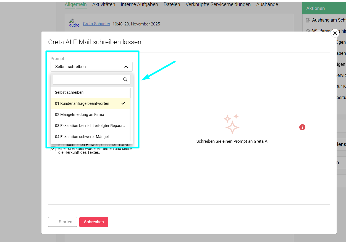This screenshot has height=242, width=346.
Task: Switch to the Aktivitäten tab
Action: pos(104,4)
